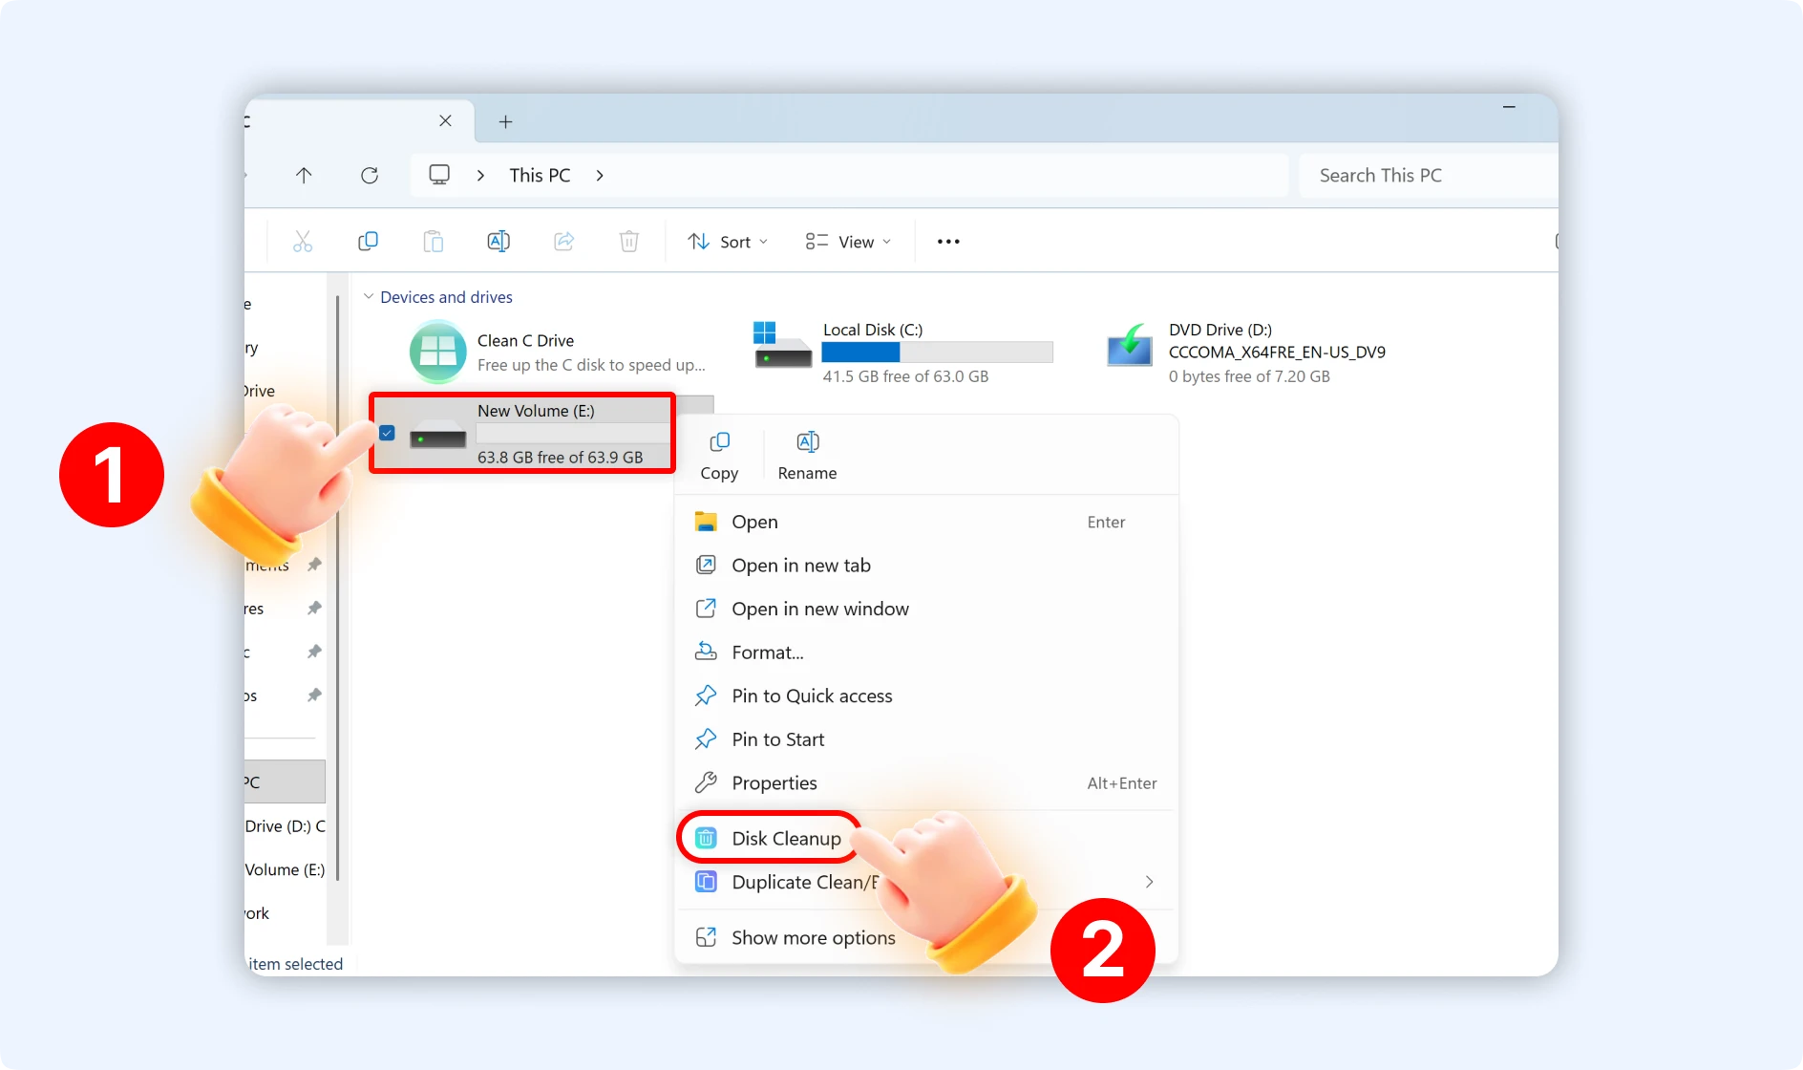This screenshot has width=1803, height=1070.
Task: Open a new File Explorer tab
Action: [x=505, y=121]
